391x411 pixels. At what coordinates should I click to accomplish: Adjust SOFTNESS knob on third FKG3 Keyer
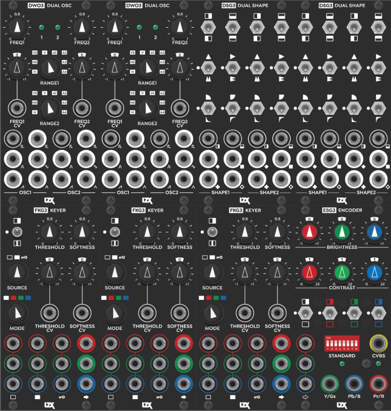[x=277, y=232]
